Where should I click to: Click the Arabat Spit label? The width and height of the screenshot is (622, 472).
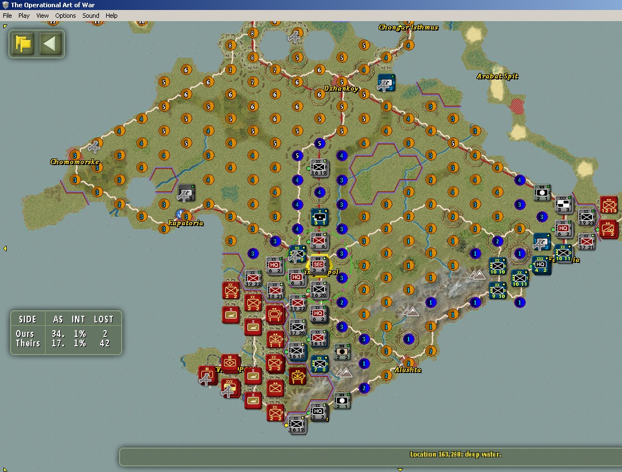[497, 76]
